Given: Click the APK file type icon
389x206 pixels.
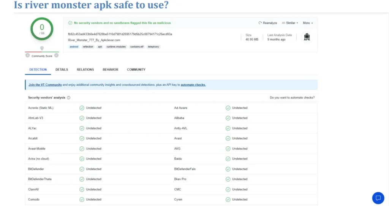Looking at the screenshot, I should click(307, 37).
